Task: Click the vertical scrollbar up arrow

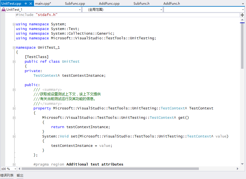Action: coord(242,20)
